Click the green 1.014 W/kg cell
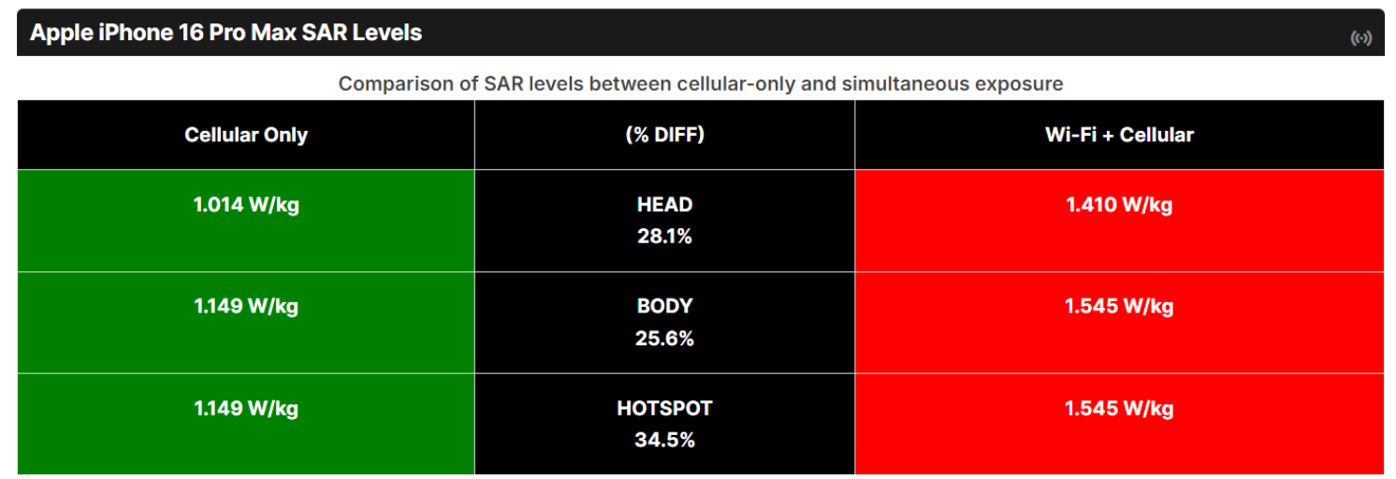 [246, 206]
